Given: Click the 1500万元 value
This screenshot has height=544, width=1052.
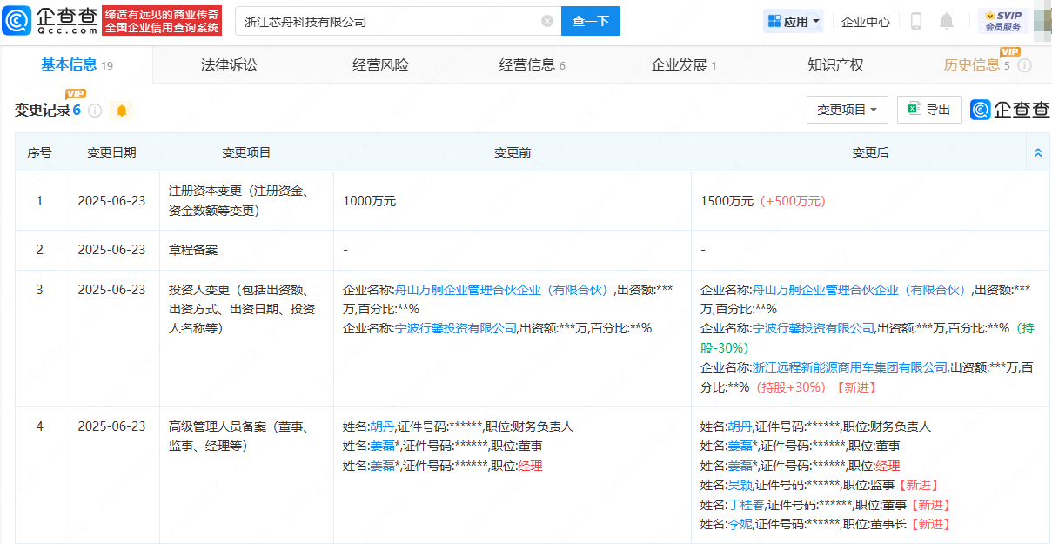Looking at the screenshot, I should click(x=727, y=201).
